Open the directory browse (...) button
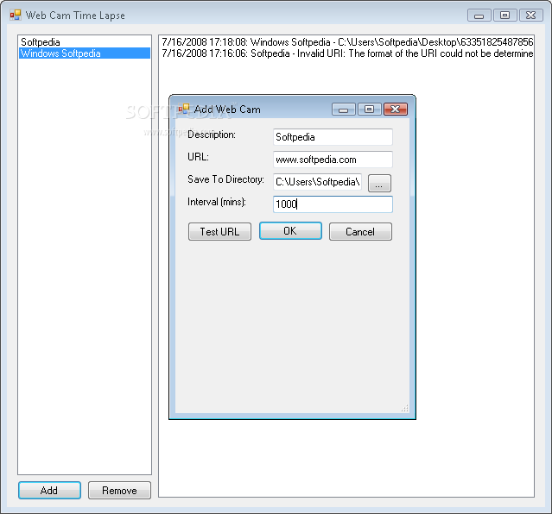This screenshot has height=514, width=552. 379,183
